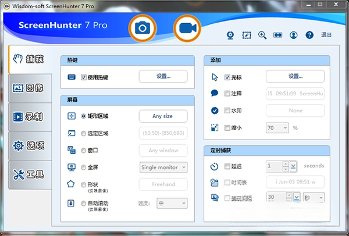Open the 速度 scroll speed dropdown
This screenshot has height=236, width=349.
coord(172,203)
